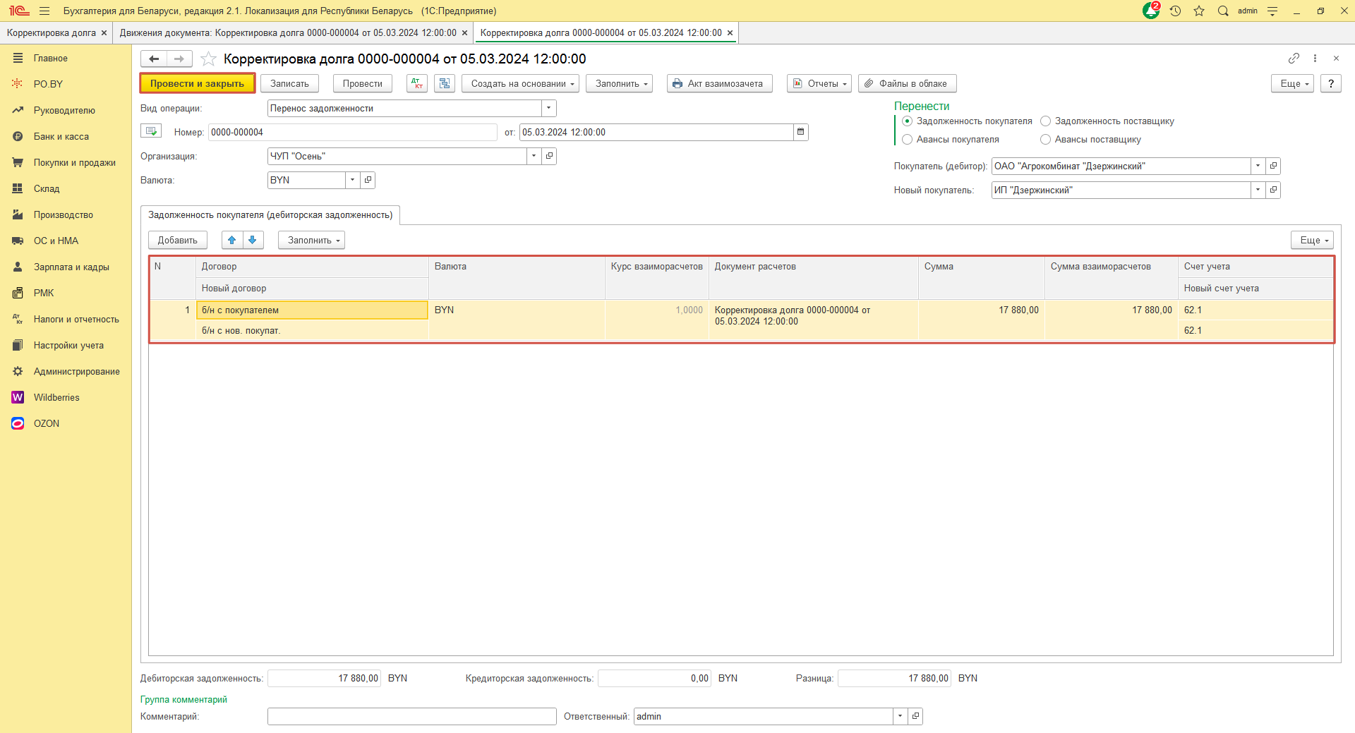The height and width of the screenshot is (733, 1355).
Task: Click Провести и закрыть button
Action: tap(197, 83)
